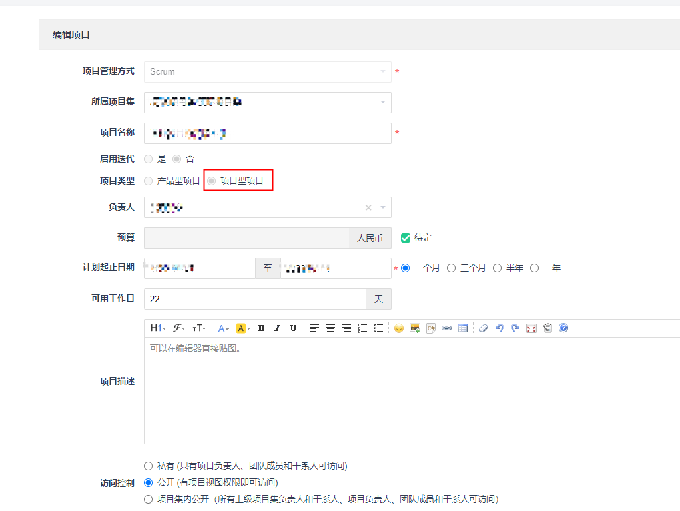Toggle fullscreen editor mode
Image resolution: width=680 pixels, height=511 pixels.
click(x=531, y=328)
